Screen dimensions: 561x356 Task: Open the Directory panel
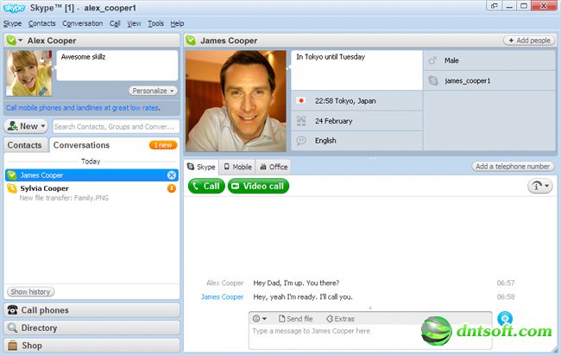coord(91,327)
